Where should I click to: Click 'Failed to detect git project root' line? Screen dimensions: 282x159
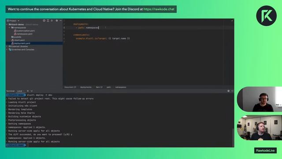[x=51, y=98]
